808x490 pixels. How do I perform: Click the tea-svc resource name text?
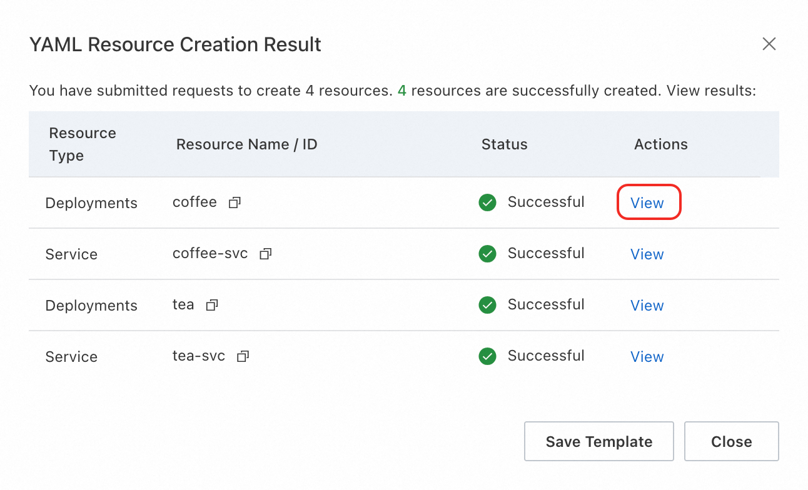click(199, 356)
